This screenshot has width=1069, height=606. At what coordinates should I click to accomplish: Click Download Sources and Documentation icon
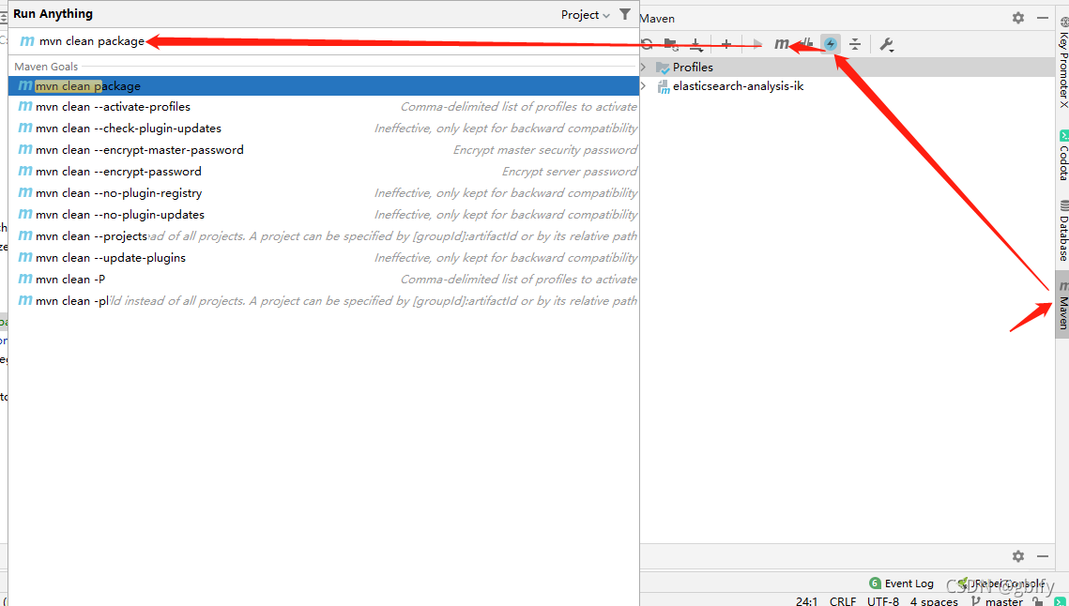click(696, 44)
